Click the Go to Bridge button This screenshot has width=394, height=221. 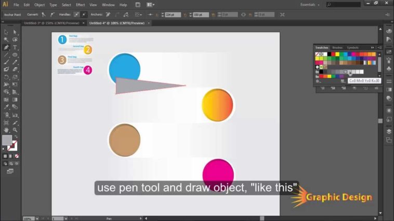(138, 5)
